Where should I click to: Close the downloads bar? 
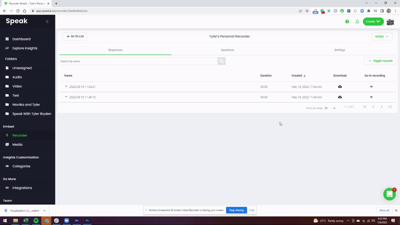coord(396,210)
